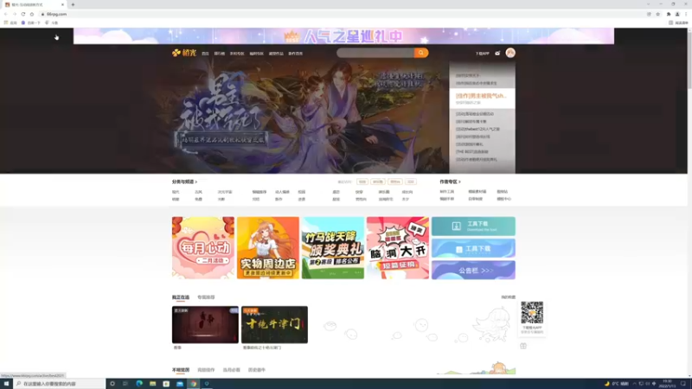
Task: Open File Explorer from the taskbar
Action: [153, 384]
